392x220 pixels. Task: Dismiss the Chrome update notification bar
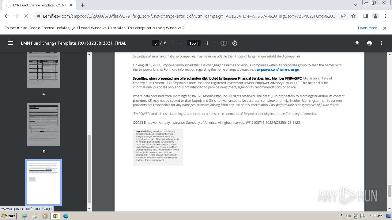pos(385,28)
